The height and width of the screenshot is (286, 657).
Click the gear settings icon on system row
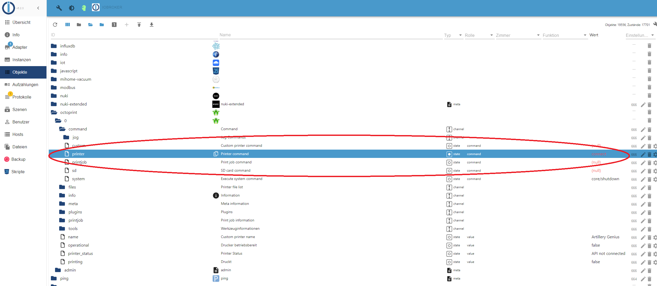(x=655, y=179)
